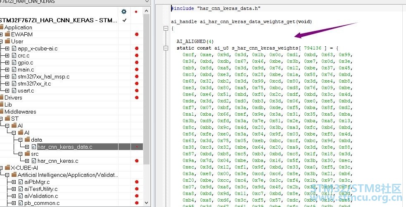Click the file icon of har_cnn_keras_data.c
The image size is (406, 207).
[x=33, y=147]
